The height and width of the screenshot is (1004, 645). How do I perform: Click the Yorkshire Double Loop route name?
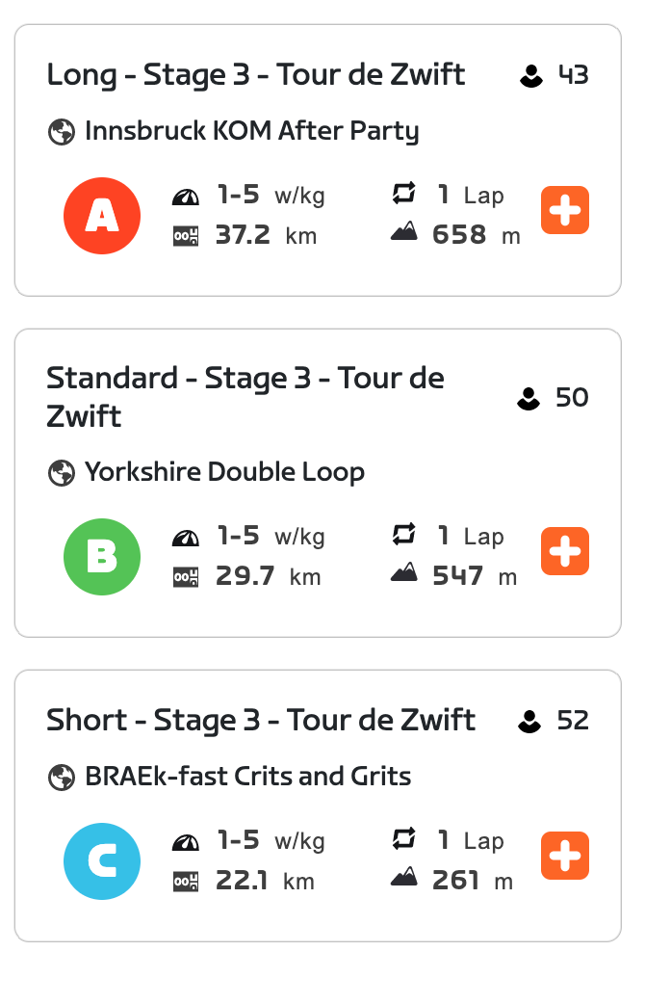224,472
